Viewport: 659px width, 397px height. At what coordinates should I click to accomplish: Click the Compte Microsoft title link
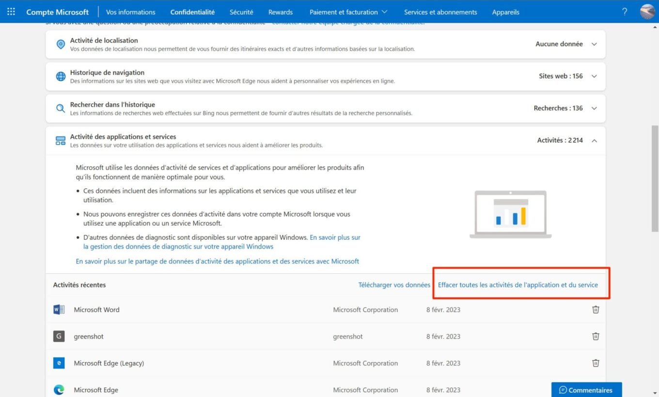point(58,12)
